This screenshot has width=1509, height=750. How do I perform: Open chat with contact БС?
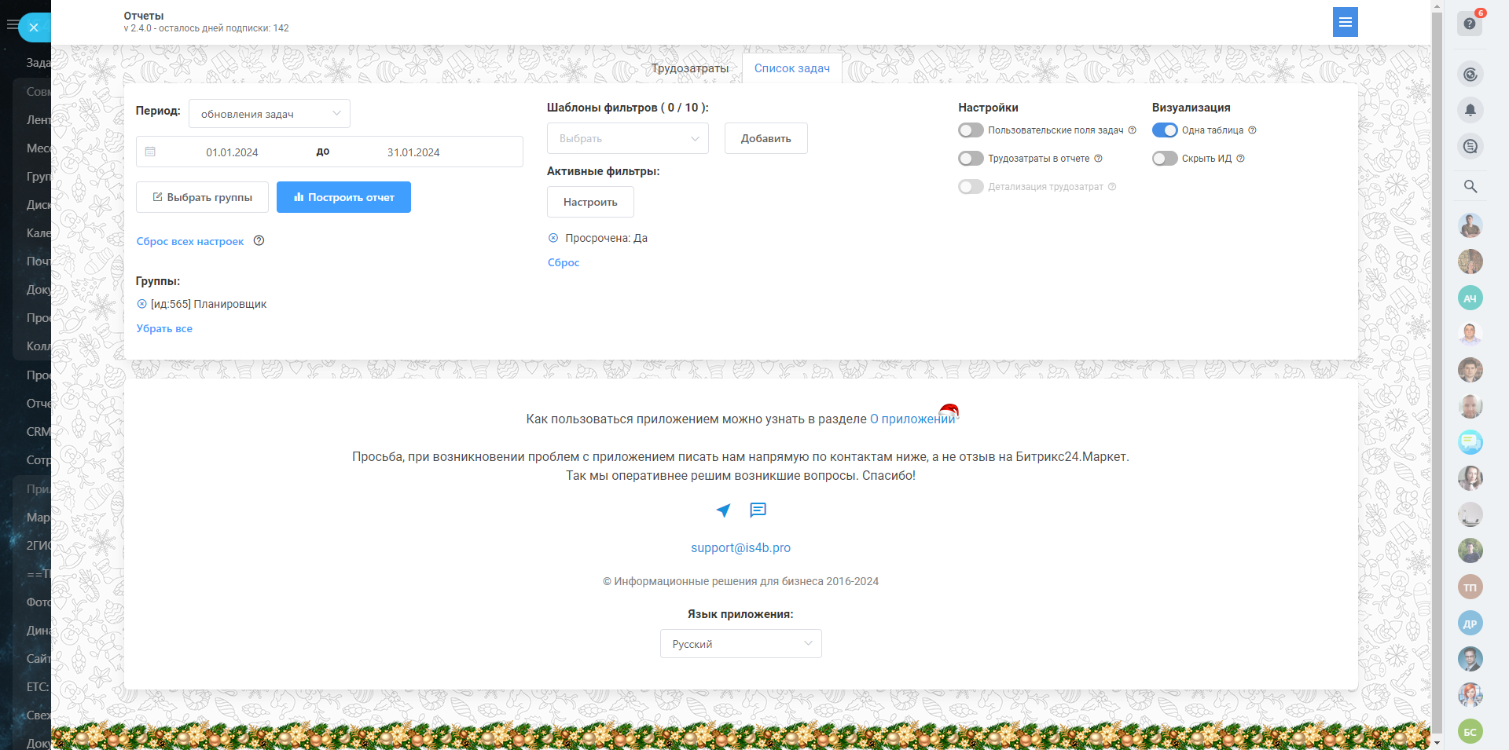pos(1470,732)
